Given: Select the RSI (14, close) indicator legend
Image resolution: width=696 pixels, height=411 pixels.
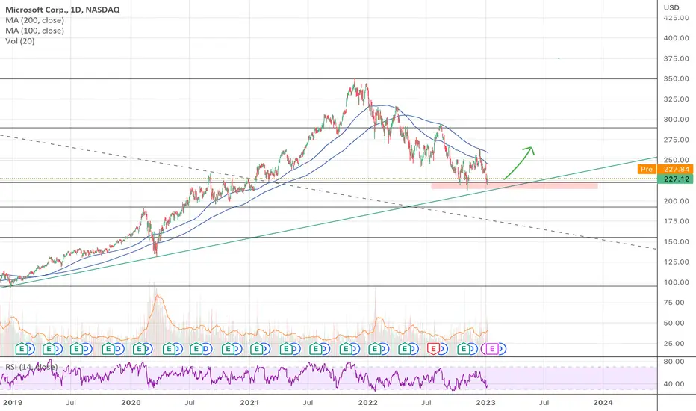Looking at the screenshot, I should pos(31,367).
